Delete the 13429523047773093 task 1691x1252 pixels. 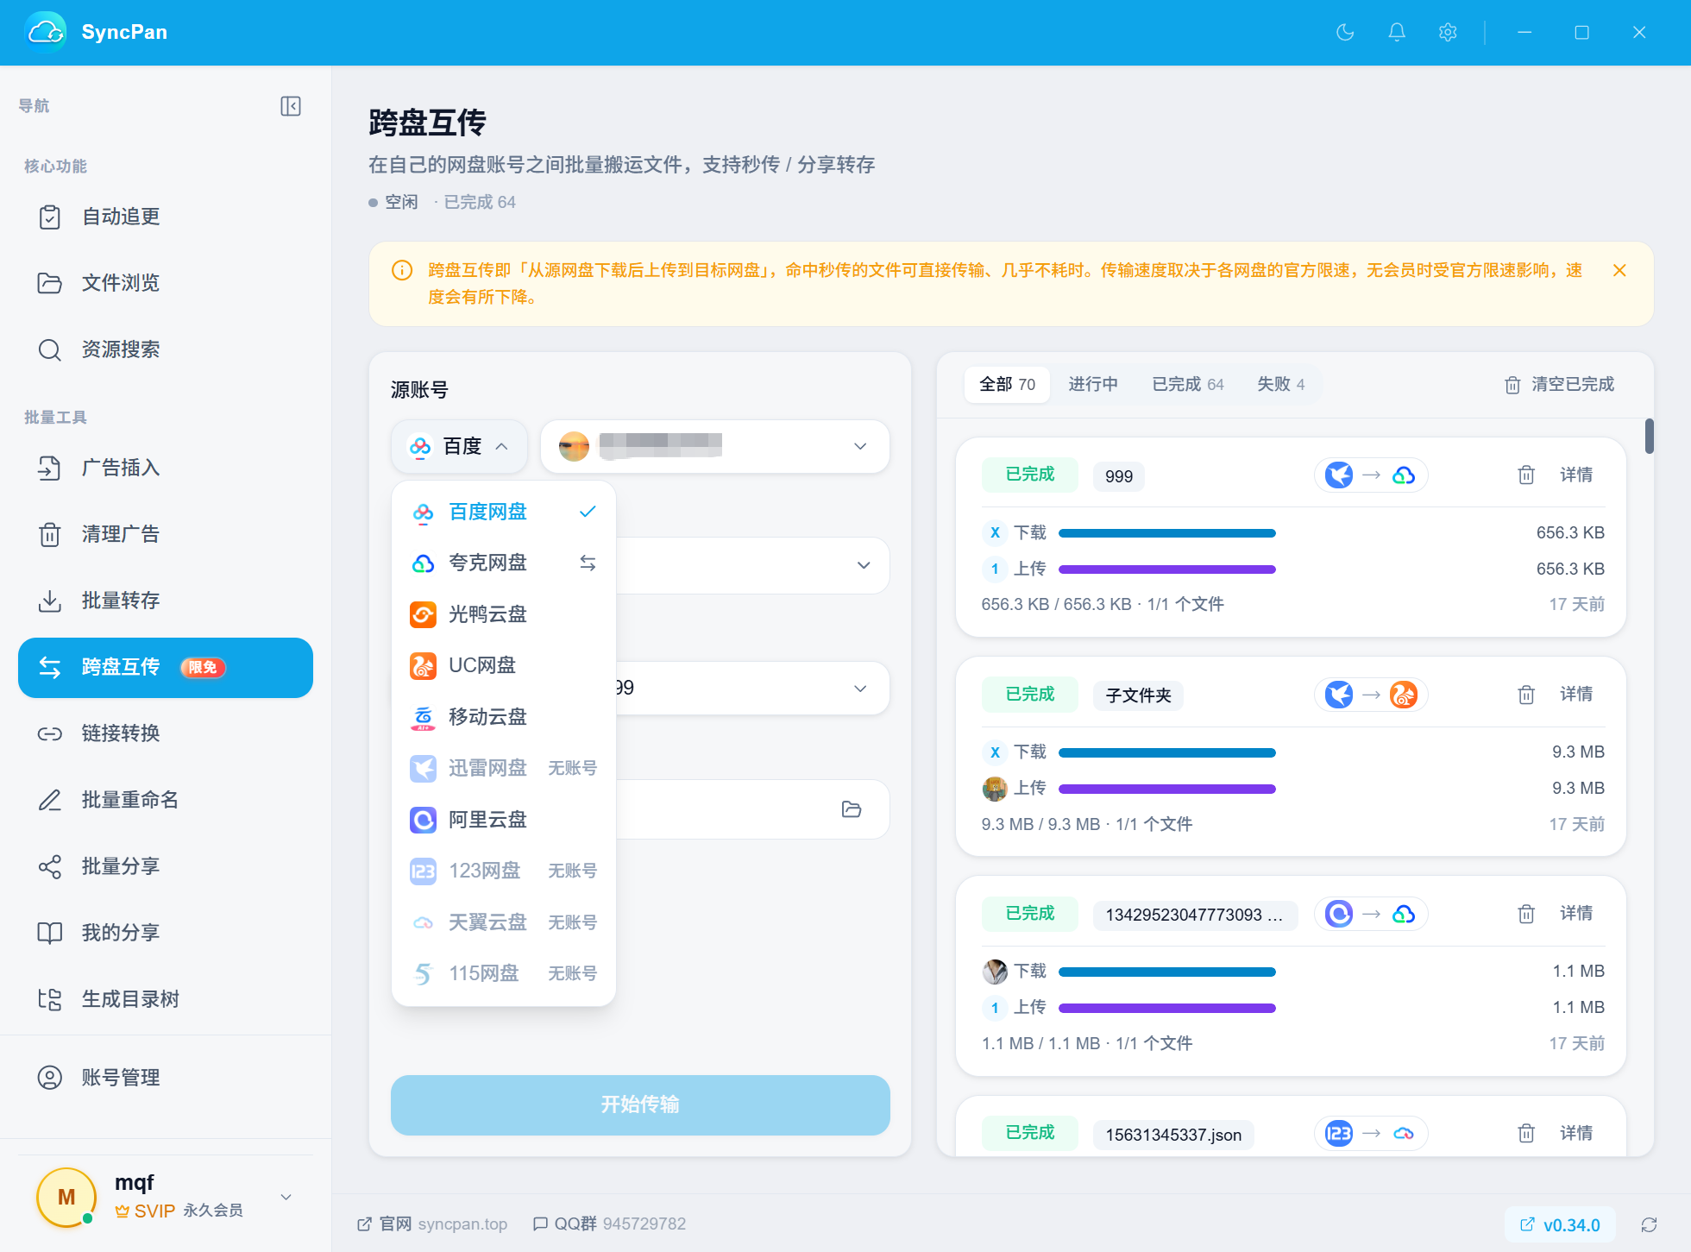1526,914
